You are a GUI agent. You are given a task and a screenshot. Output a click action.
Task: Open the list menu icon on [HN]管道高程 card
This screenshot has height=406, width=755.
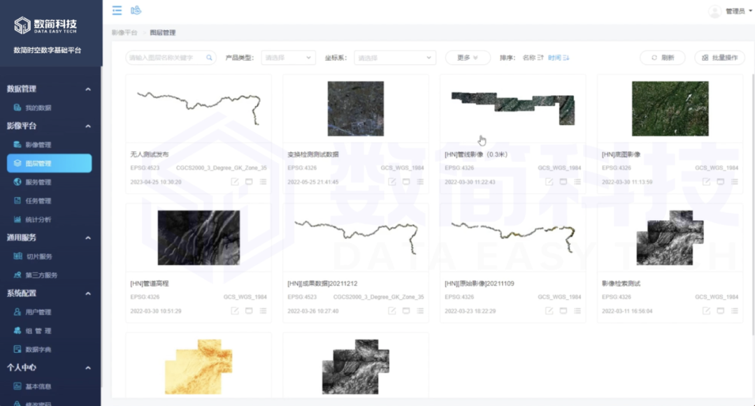click(263, 311)
